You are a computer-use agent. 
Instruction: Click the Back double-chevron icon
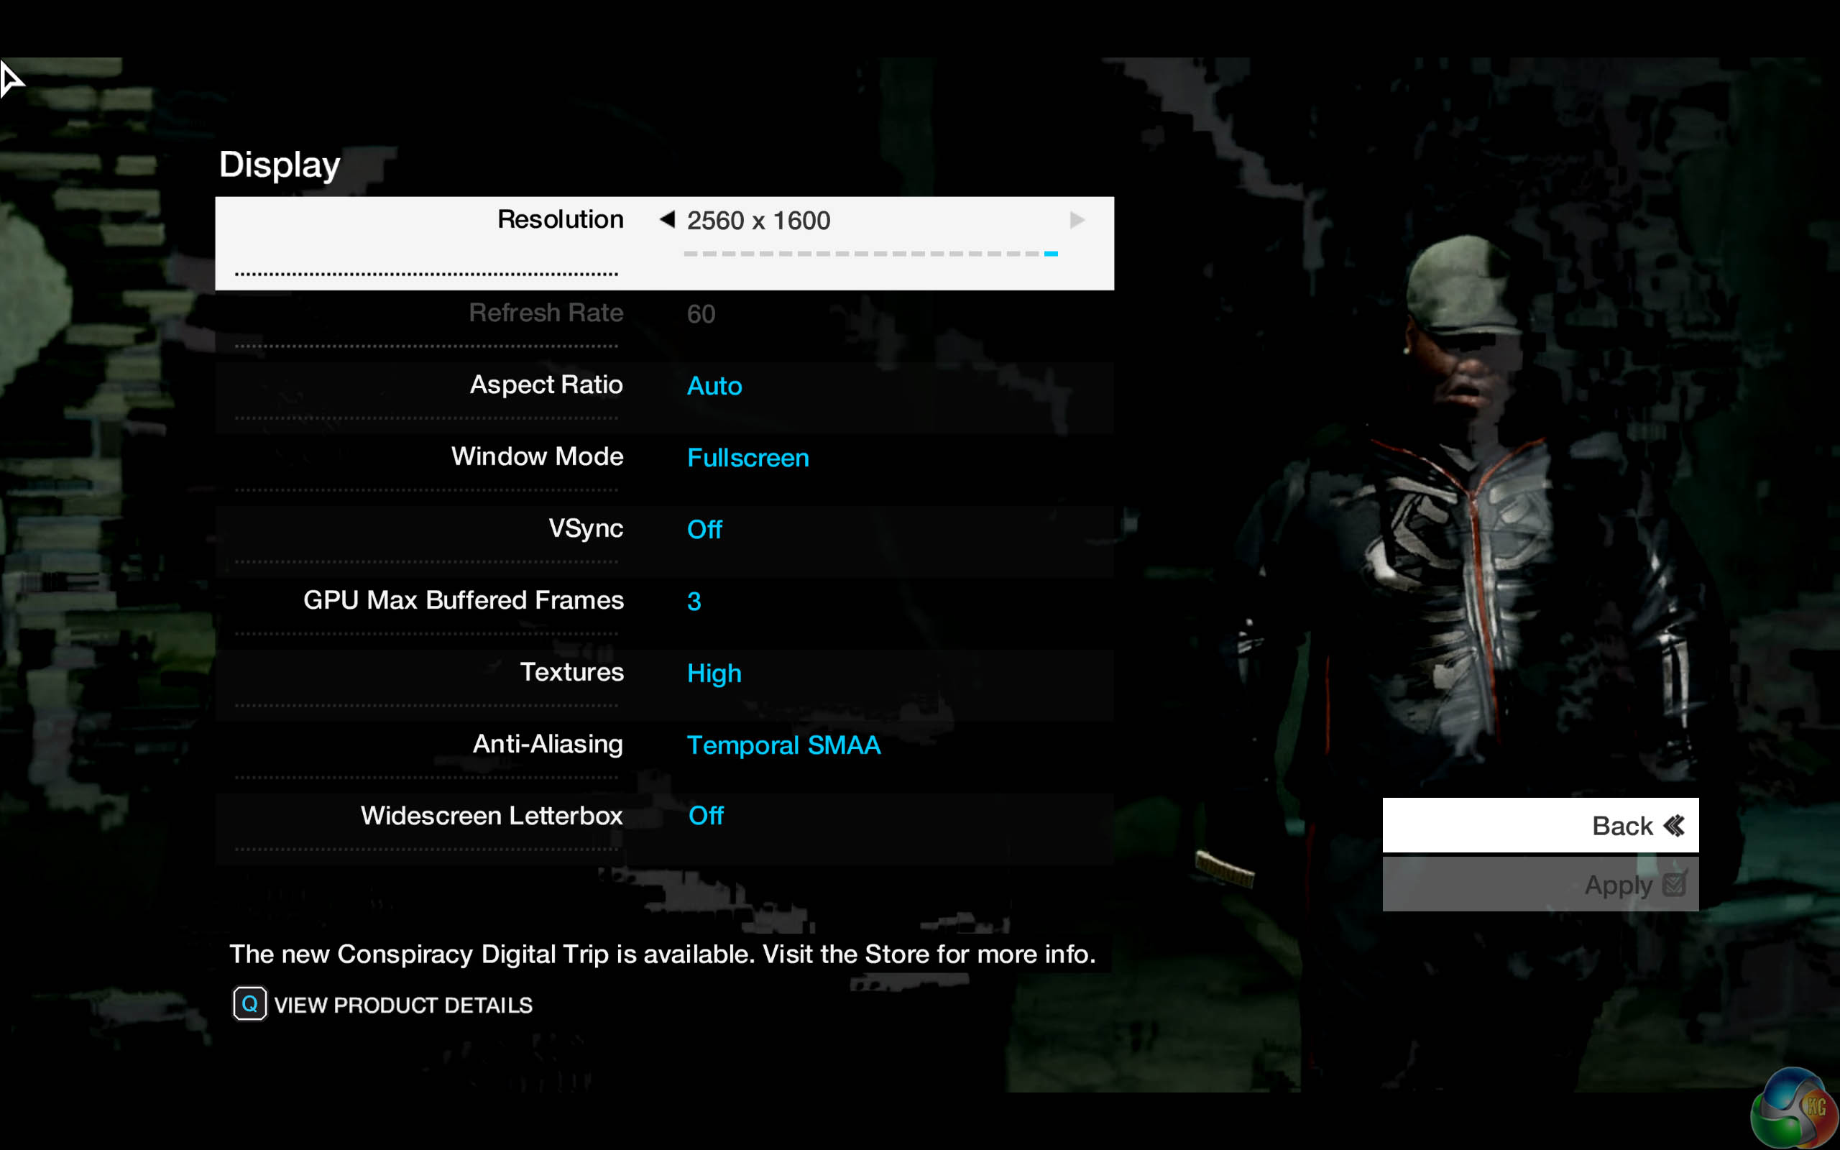pyautogui.click(x=1674, y=825)
